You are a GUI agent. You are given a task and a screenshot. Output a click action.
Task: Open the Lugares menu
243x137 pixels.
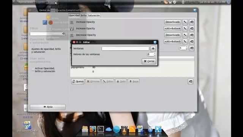click(40, 2)
